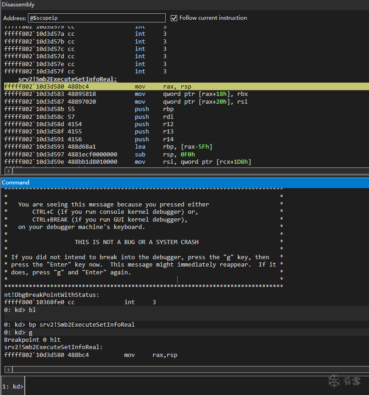Click the Command pane's scroll-left arrow
This screenshot has width=369, height=395.
point(8,370)
